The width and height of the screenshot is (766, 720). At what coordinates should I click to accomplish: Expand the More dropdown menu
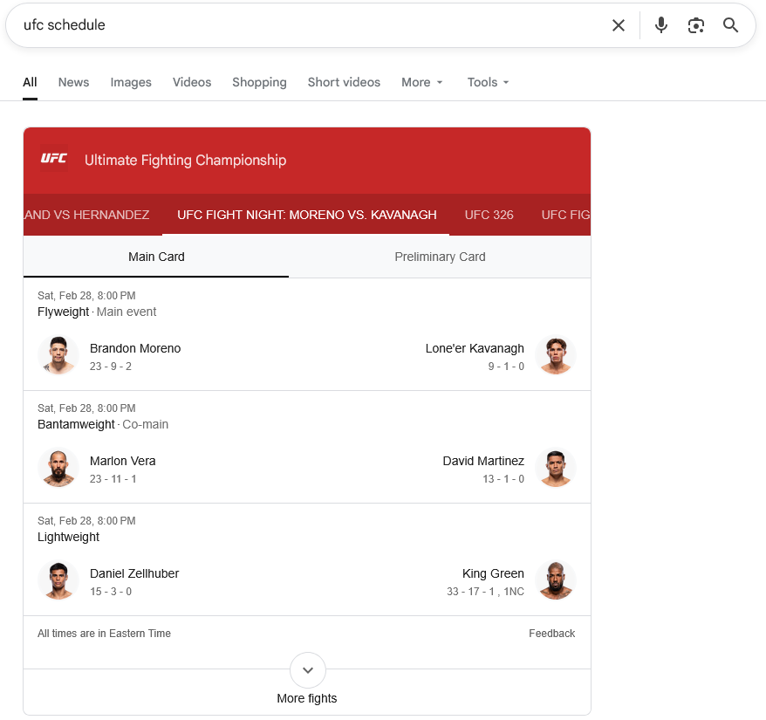[x=422, y=82]
